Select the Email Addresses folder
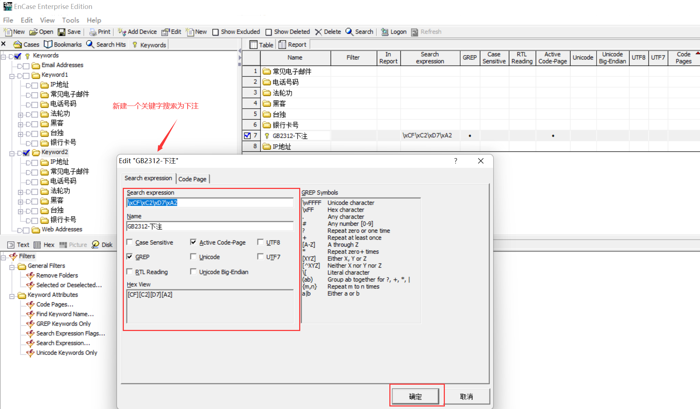This screenshot has height=409, width=700. (62, 65)
